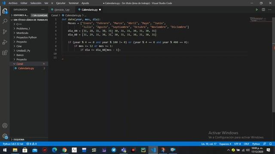The width and height of the screenshot is (275, 154).
Task: Click Calendario.py in the breadcrumb
Action: 73,15
